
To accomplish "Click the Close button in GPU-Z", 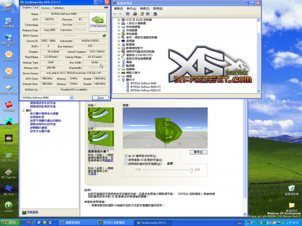I will pos(101,98).
